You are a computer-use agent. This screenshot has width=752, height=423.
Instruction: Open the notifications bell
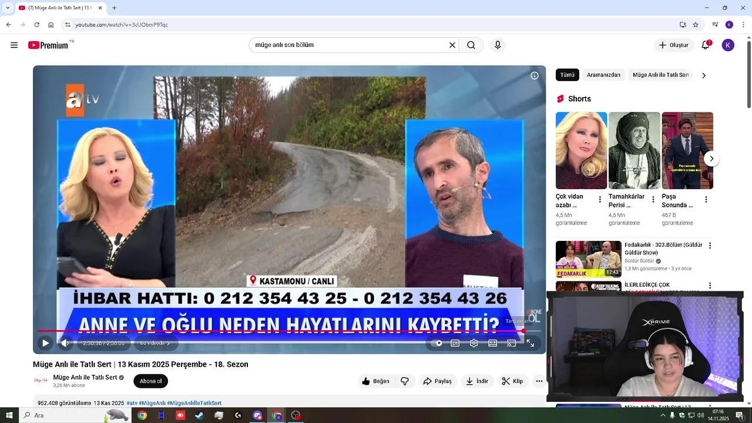click(706, 45)
